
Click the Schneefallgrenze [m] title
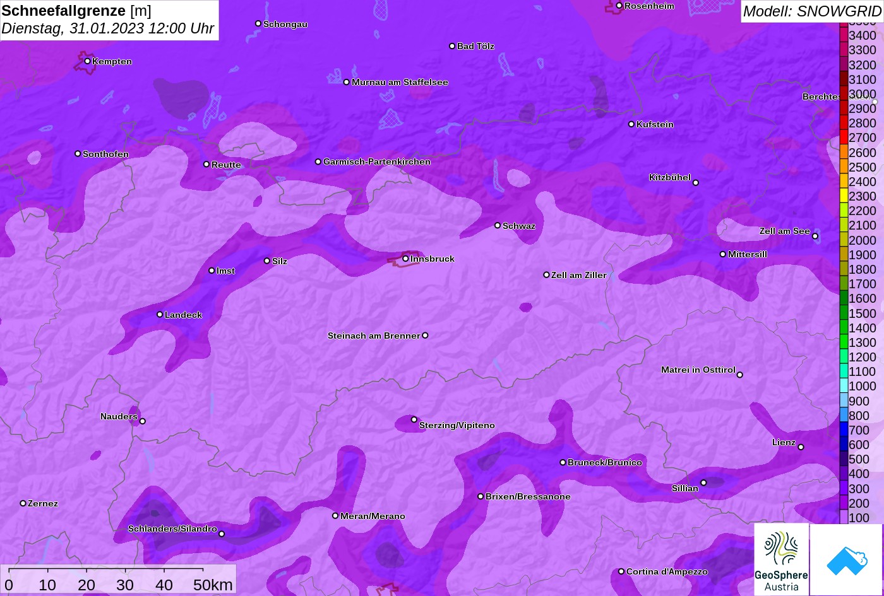[x=76, y=11]
